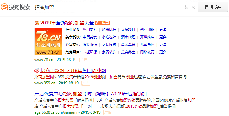This screenshot has width=229, height=116.
Task: Open result 2019年全新招商加盟大全
Action: [67, 23]
